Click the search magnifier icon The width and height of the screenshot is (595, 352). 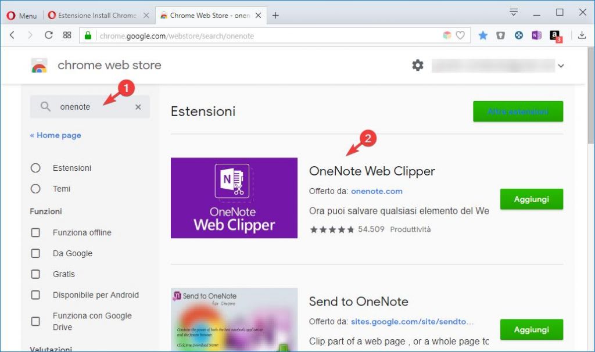click(x=45, y=106)
